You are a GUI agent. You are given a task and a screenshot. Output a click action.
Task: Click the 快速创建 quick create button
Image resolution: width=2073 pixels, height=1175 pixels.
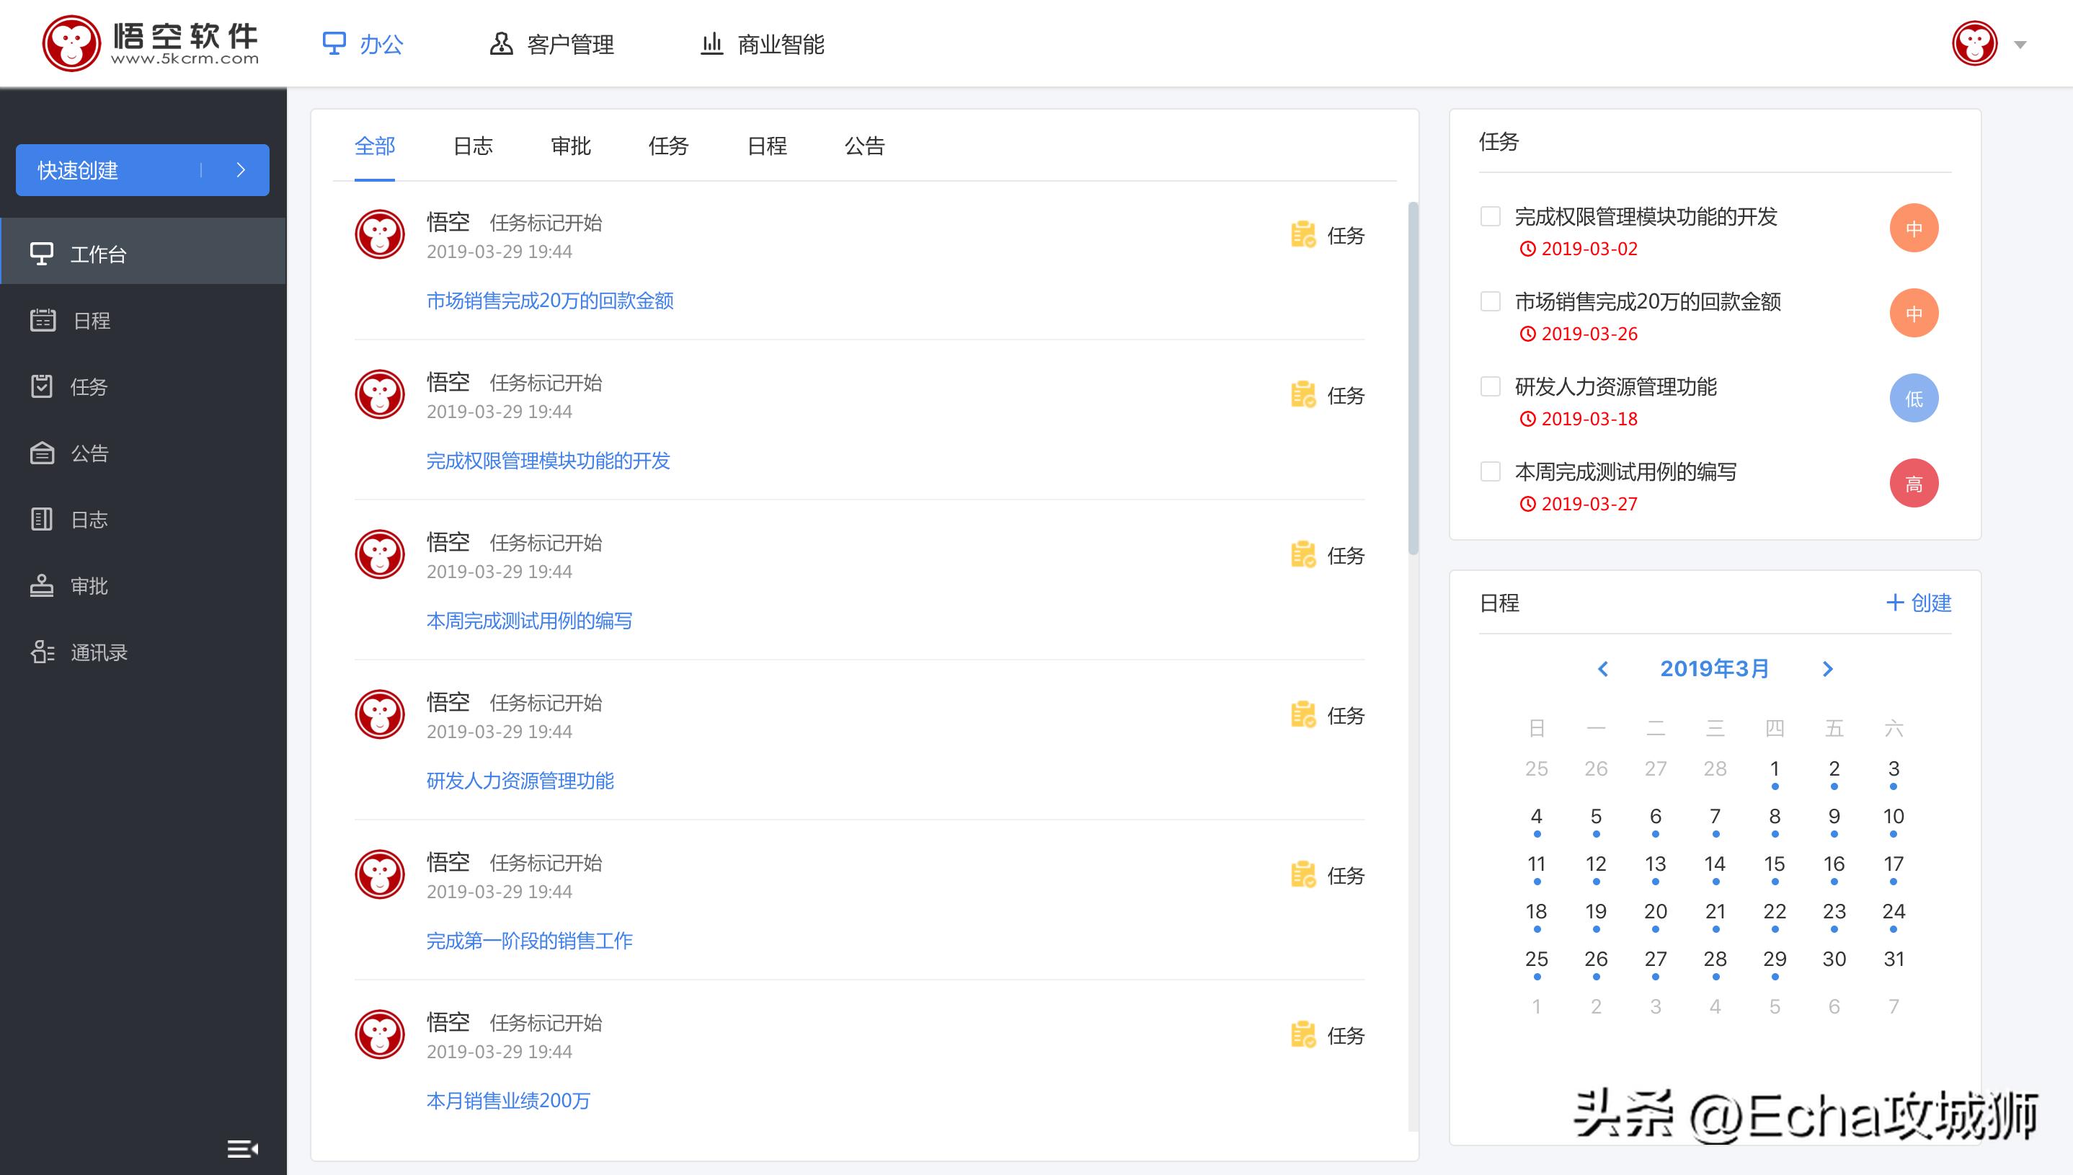coord(142,170)
